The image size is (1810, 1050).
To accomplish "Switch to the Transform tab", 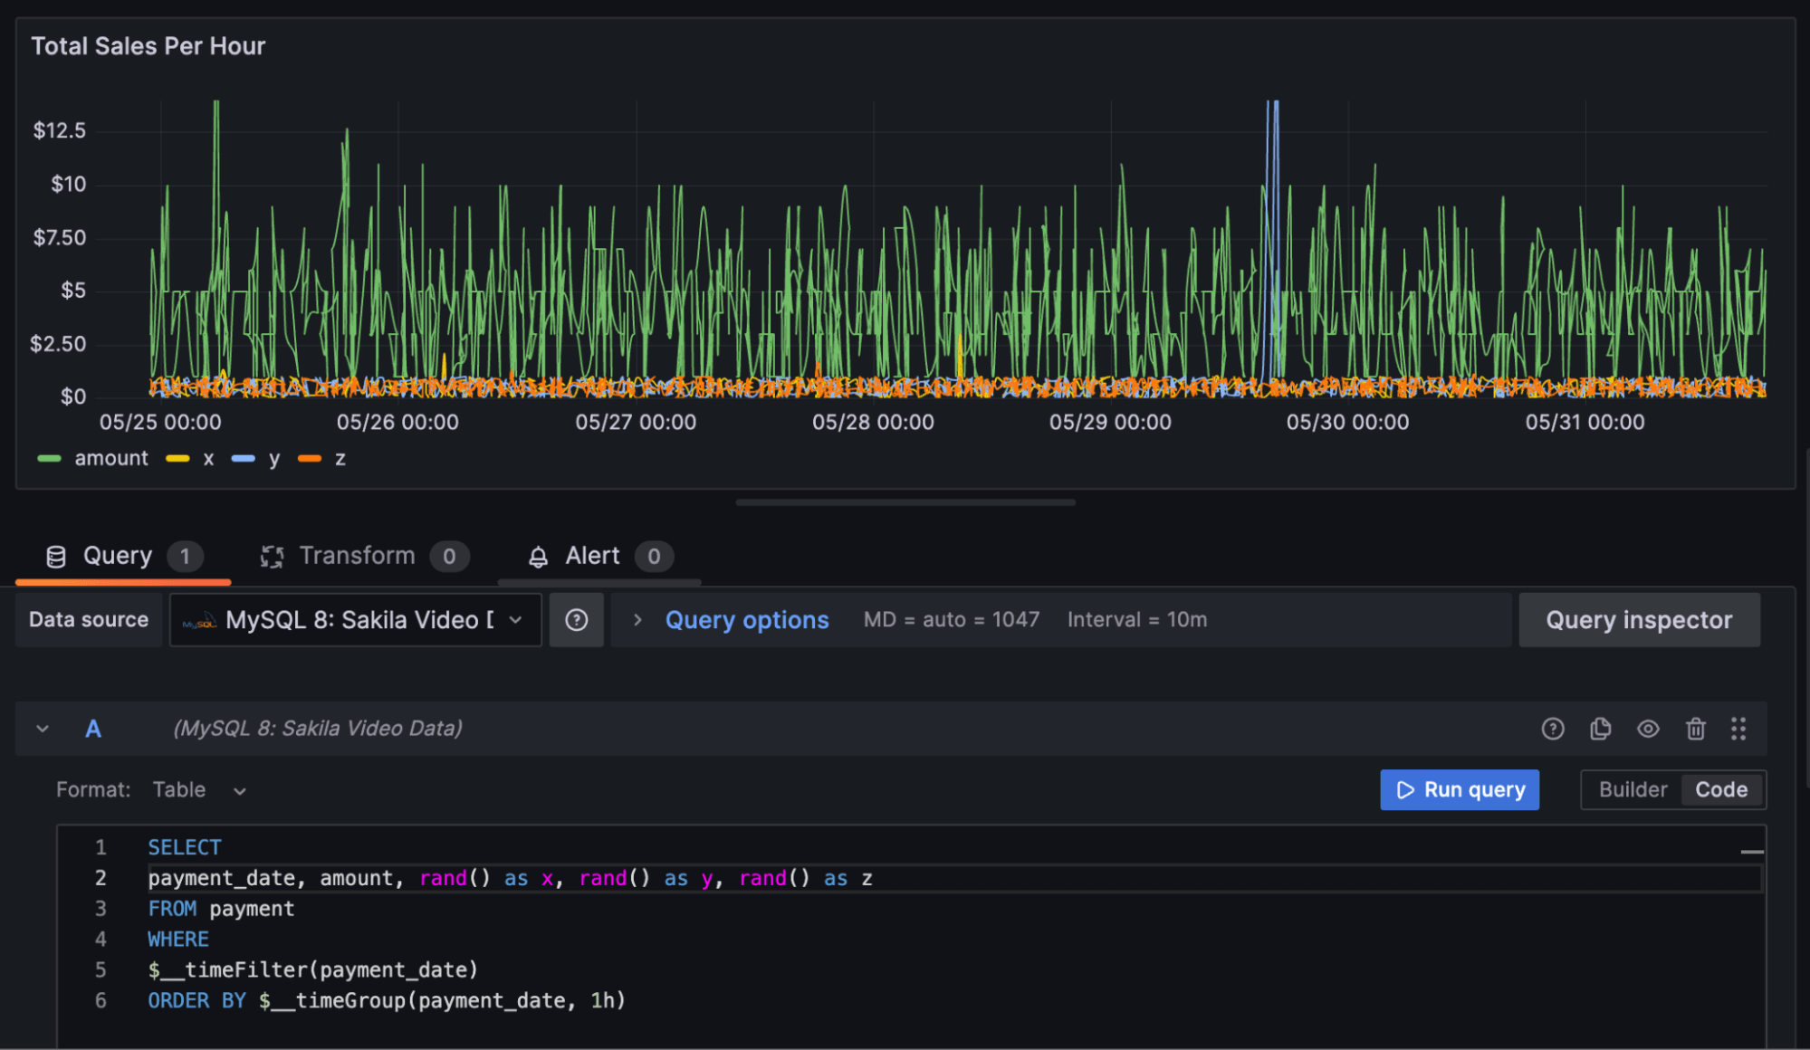I will (x=357, y=556).
